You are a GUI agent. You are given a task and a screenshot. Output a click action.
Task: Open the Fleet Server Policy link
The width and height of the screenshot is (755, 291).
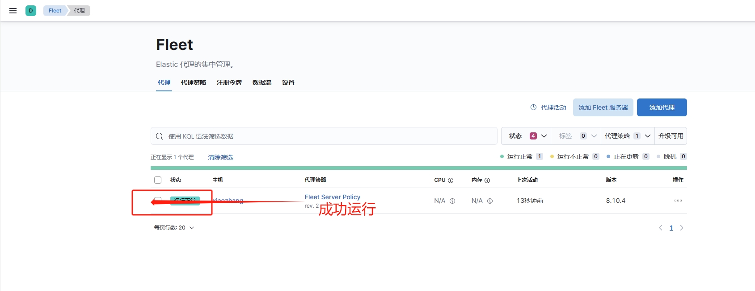[x=333, y=197]
